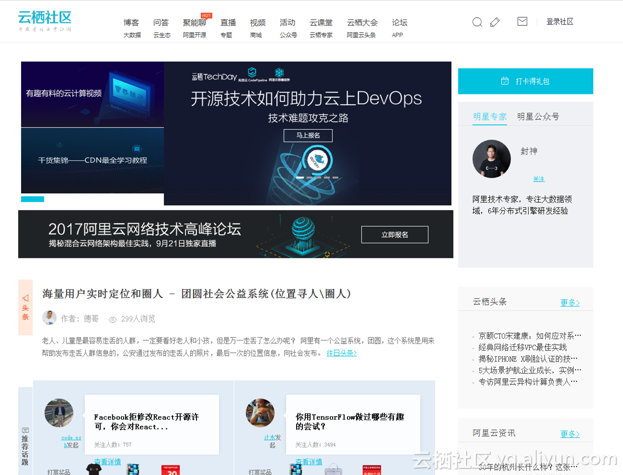The width and height of the screenshot is (623, 475).
Task: Open 聚能聊 menu item
Action: pos(194,23)
